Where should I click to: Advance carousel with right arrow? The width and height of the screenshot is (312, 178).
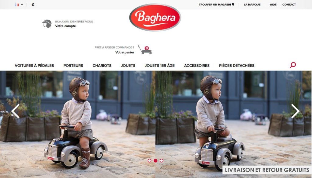tap(295, 111)
